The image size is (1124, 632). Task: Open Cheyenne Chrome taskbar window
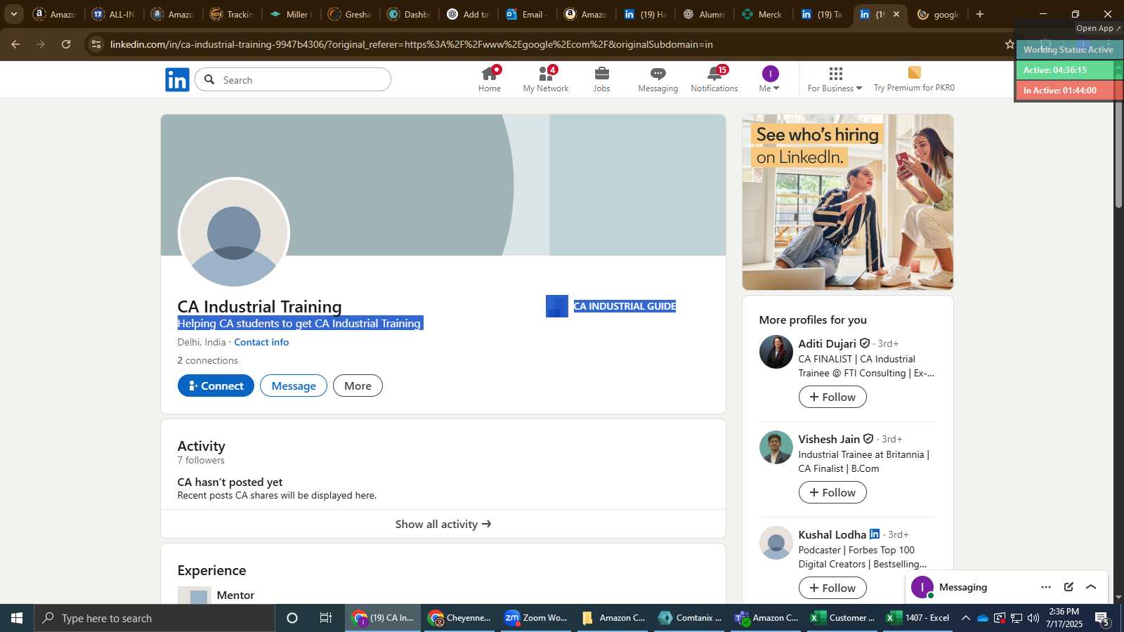[459, 618]
